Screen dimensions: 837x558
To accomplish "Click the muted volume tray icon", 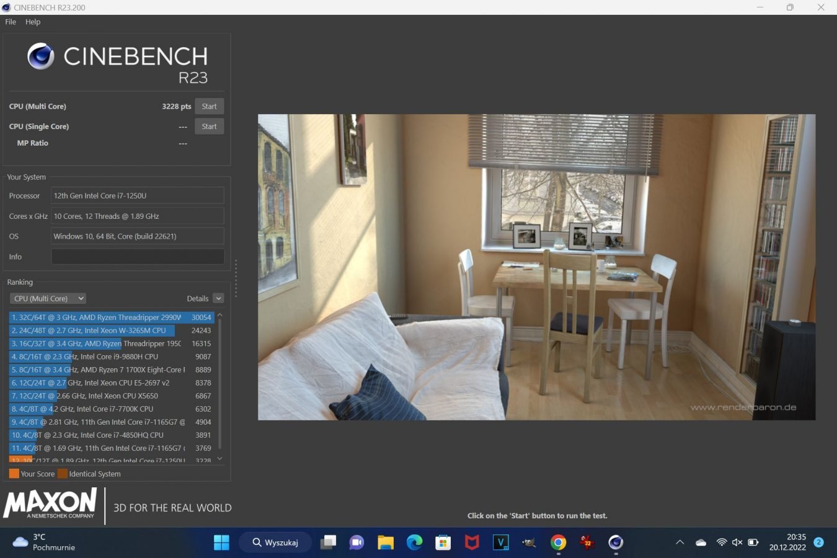I will pos(737,542).
